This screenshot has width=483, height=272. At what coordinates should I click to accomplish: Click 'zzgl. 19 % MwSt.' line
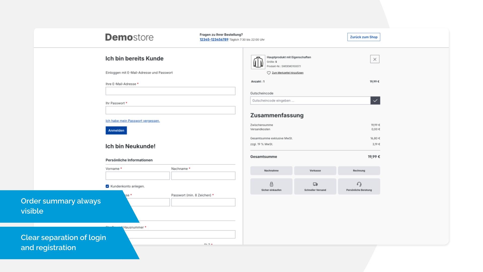coord(262,144)
